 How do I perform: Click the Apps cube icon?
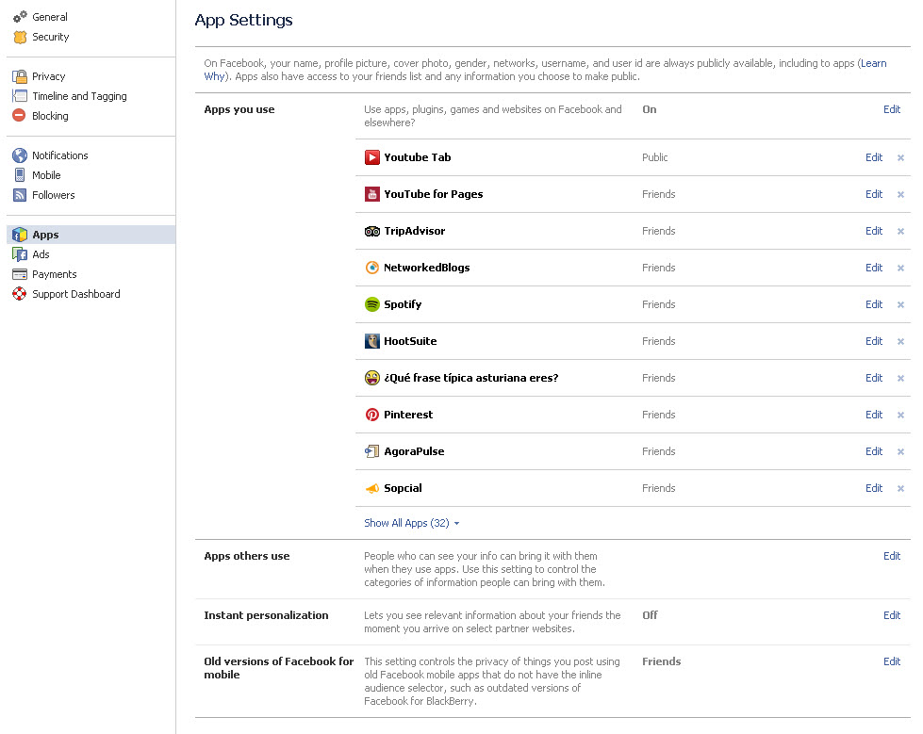20,235
